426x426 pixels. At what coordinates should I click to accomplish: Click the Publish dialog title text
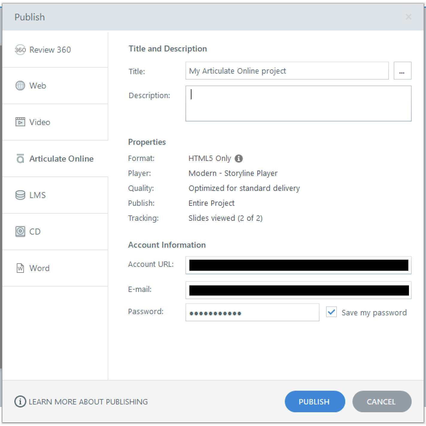click(x=30, y=17)
